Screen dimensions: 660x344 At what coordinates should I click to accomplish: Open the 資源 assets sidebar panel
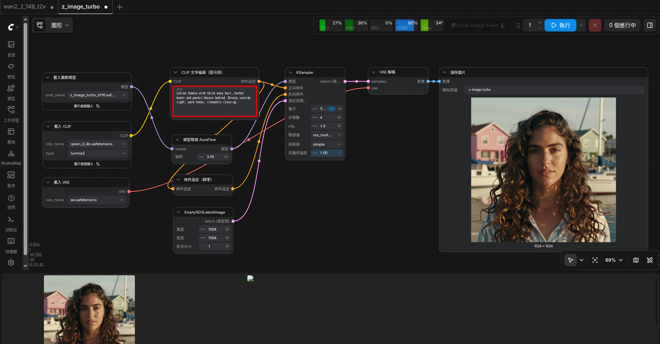(11, 49)
